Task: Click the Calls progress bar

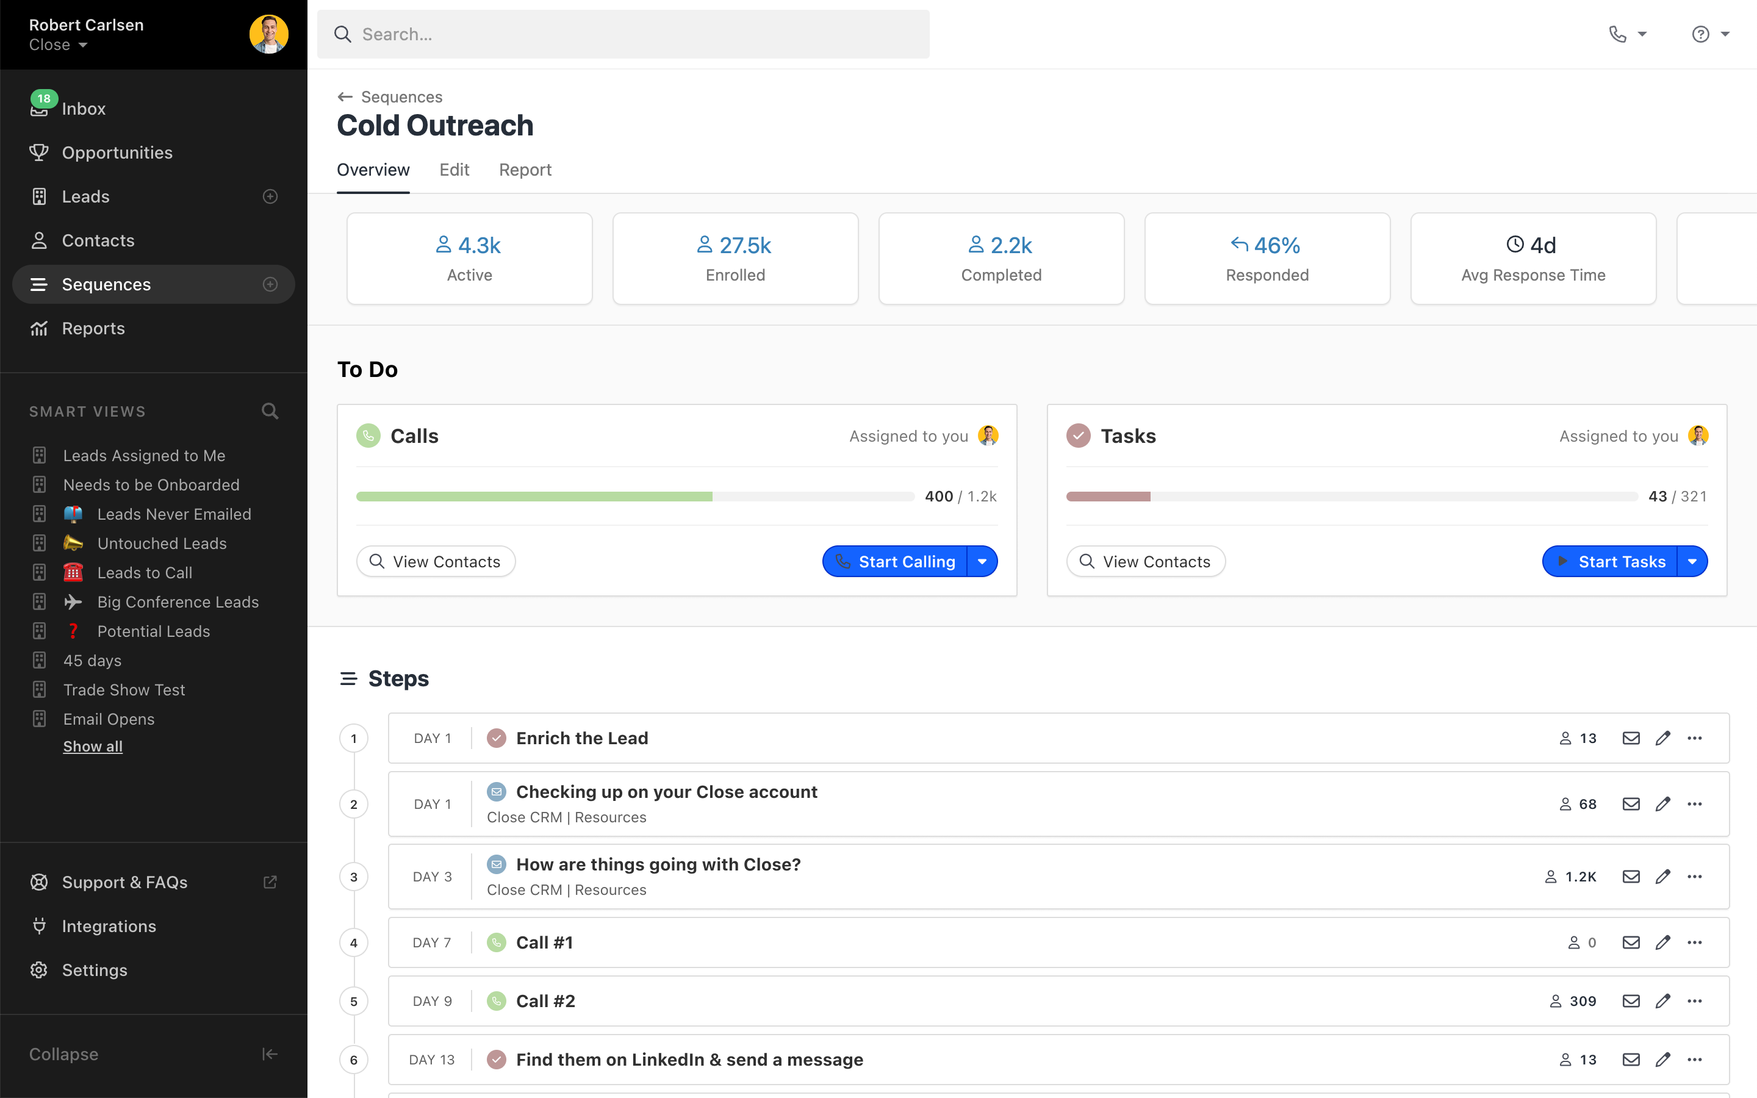Action: [634, 497]
